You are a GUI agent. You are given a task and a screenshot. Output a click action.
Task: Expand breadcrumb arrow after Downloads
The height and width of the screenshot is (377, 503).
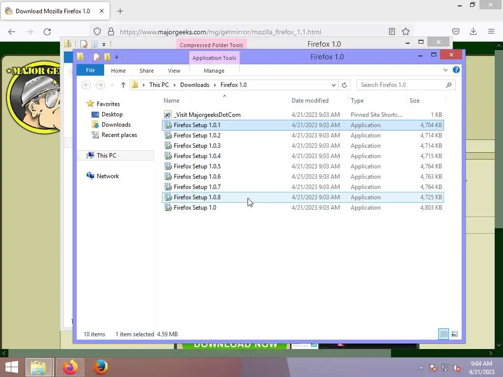click(215, 85)
